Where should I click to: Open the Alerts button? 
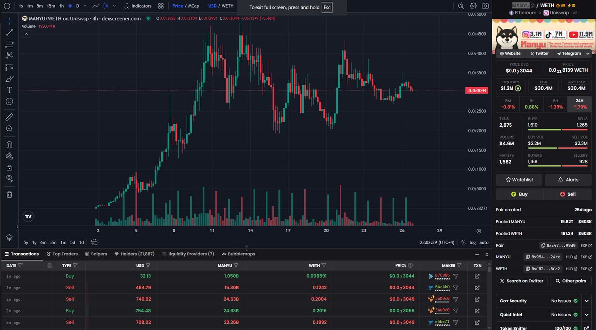pyautogui.click(x=568, y=180)
